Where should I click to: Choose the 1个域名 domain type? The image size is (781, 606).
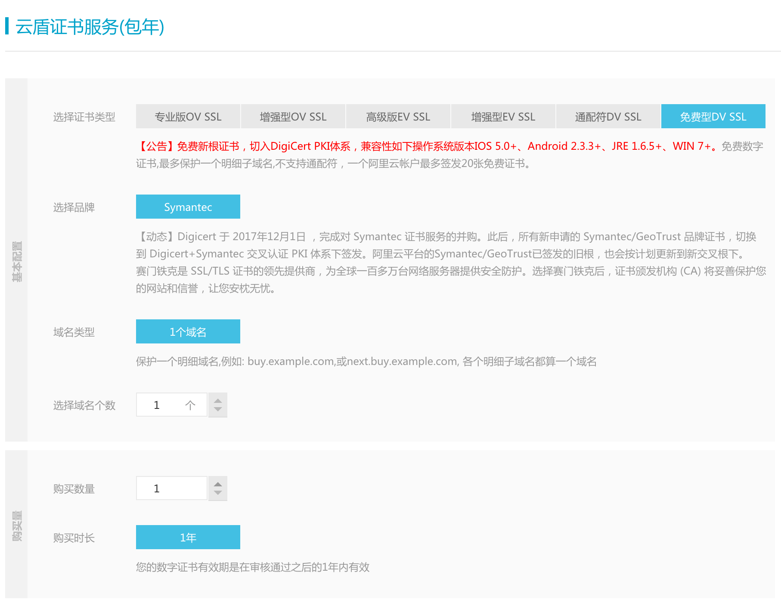point(188,331)
